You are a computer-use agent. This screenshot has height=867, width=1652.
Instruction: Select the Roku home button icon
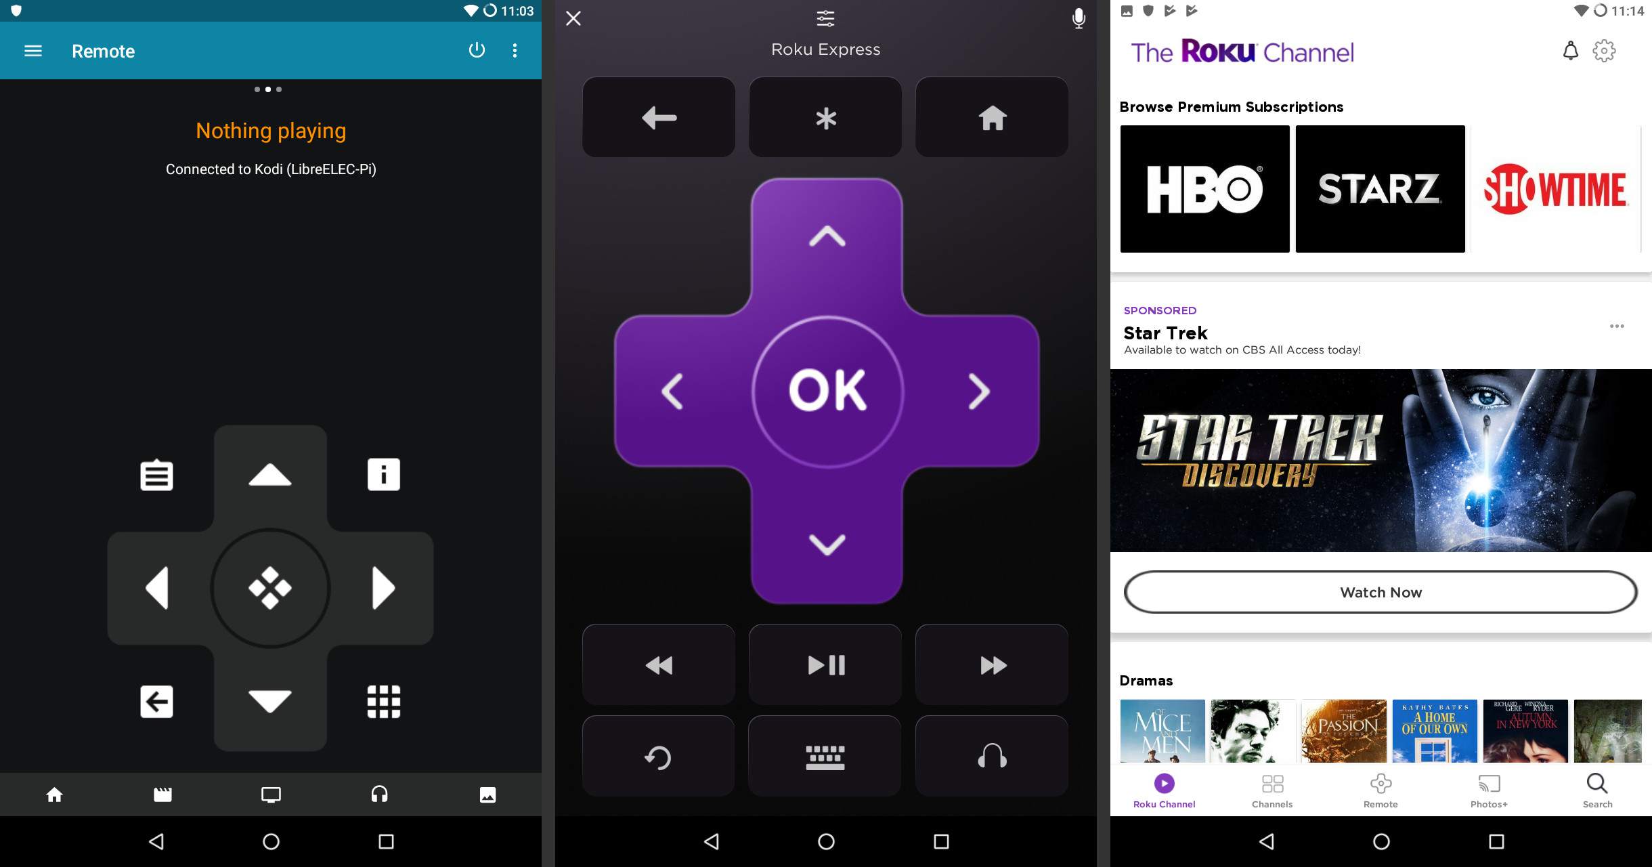click(991, 118)
